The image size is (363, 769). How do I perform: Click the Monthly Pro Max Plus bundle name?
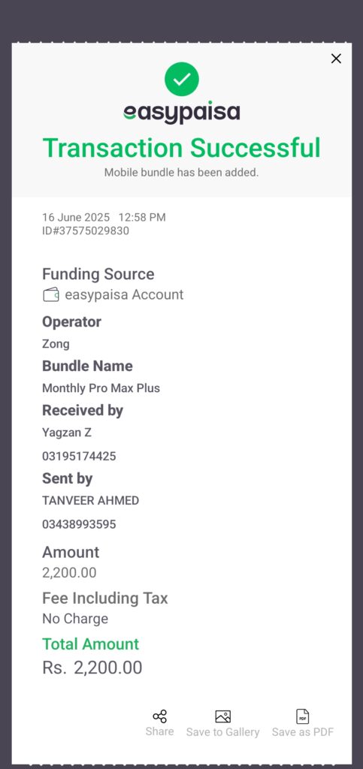pos(101,388)
